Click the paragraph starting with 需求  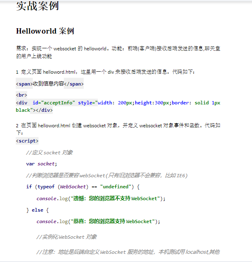click(x=118, y=52)
